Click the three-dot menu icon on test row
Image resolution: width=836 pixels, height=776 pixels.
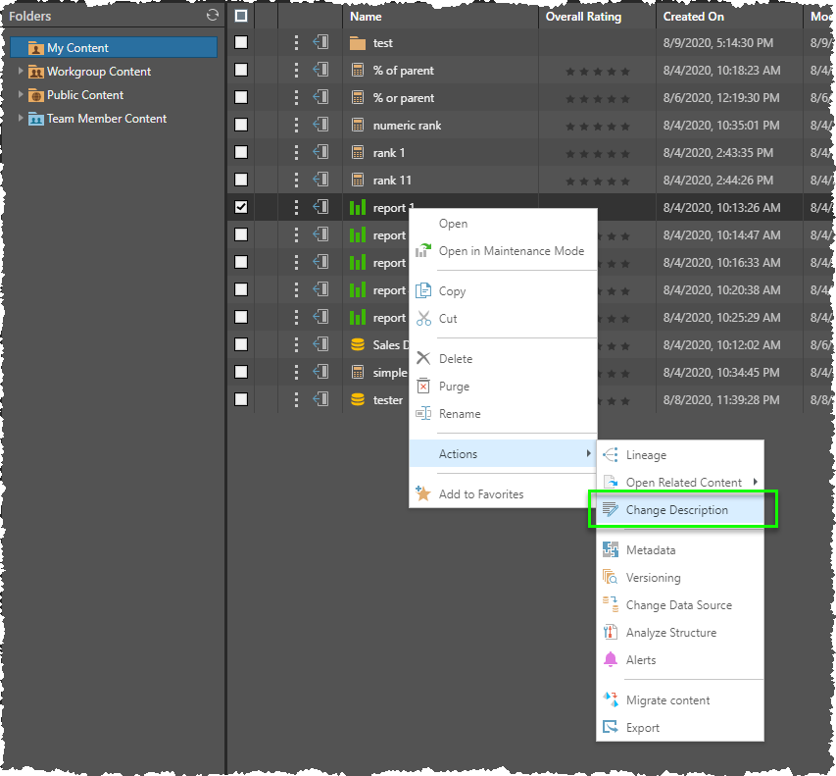tap(297, 43)
